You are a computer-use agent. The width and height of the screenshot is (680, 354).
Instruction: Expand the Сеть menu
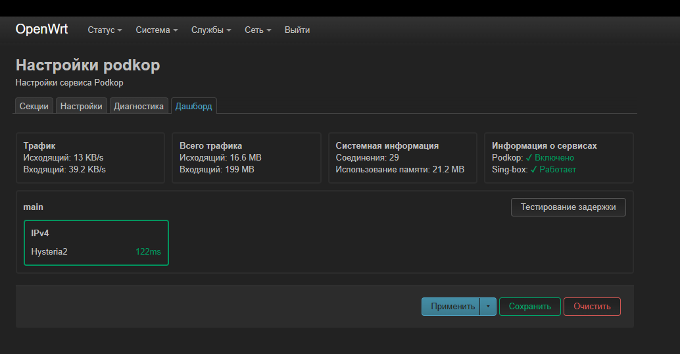click(x=258, y=30)
